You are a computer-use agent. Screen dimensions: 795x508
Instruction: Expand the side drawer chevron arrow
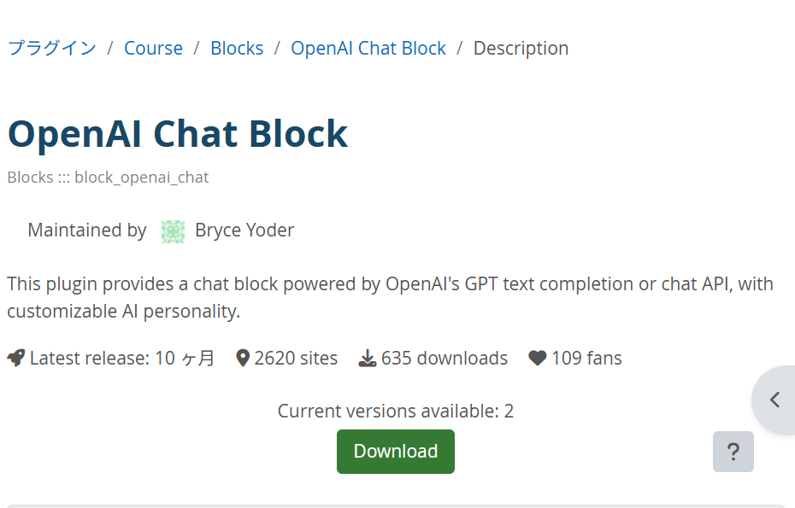tap(774, 400)
